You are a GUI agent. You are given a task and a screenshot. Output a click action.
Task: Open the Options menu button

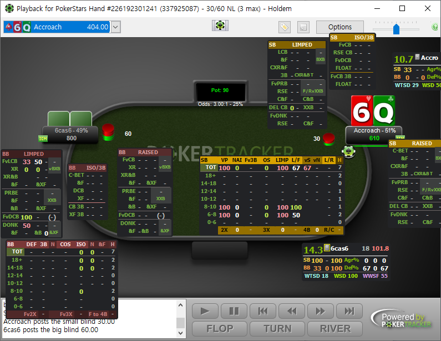[339, 27]
